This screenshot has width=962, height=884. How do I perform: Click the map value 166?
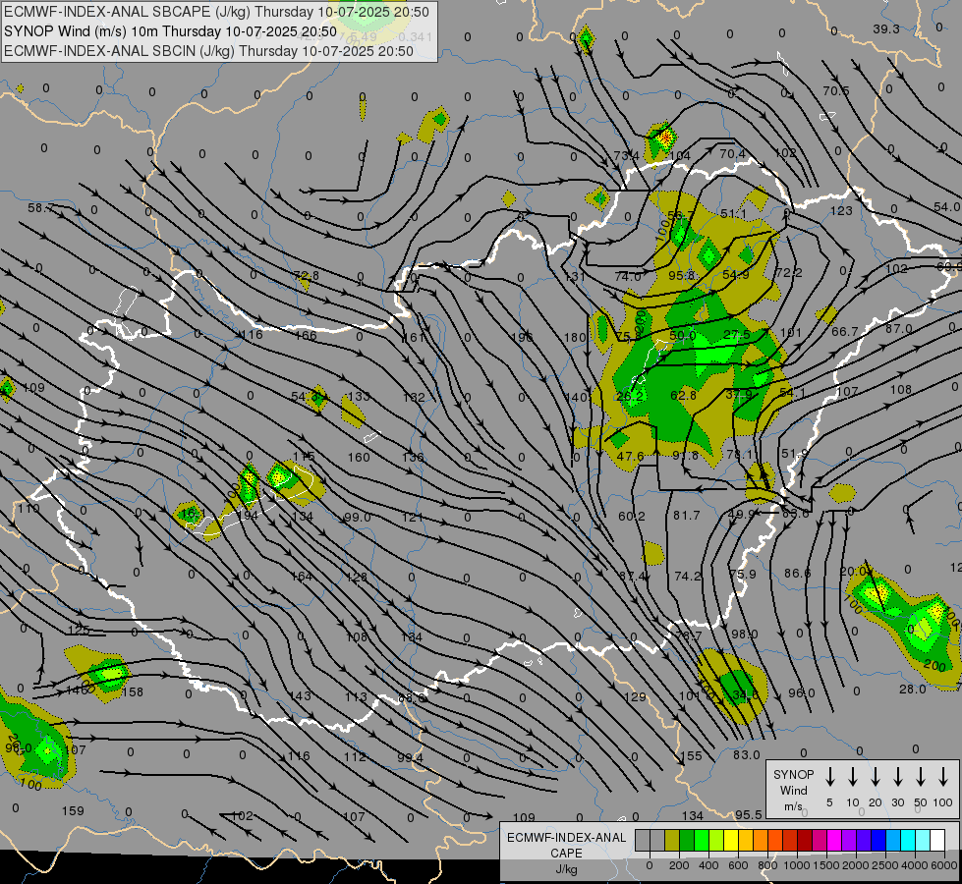pyautogui.click(x=306, y=335)
